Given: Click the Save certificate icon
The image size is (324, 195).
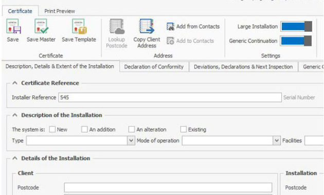Looking at the screenshot, I should tap(13, 26).
